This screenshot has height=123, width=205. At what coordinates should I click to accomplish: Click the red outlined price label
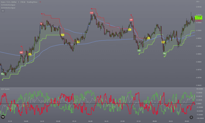pyautogui.click(x=198, y=21)
